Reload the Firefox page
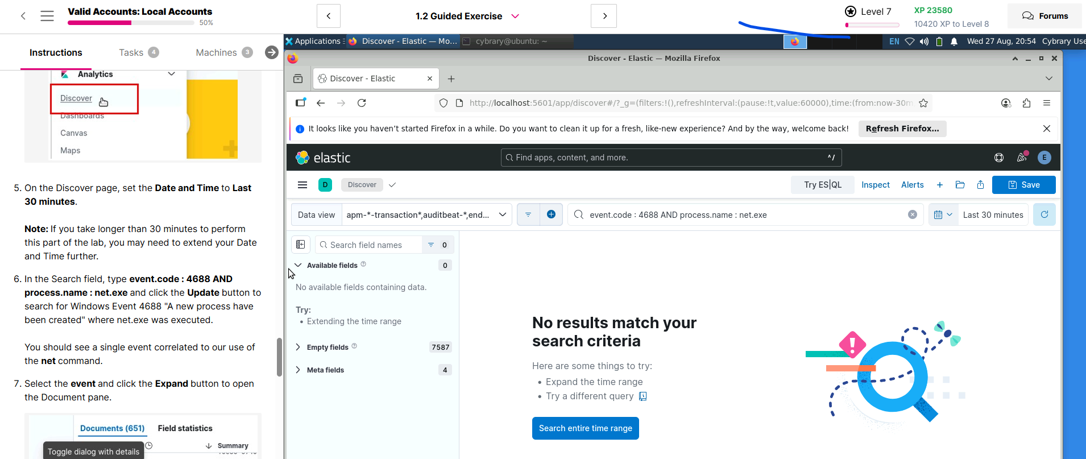 tap(362, 103)
